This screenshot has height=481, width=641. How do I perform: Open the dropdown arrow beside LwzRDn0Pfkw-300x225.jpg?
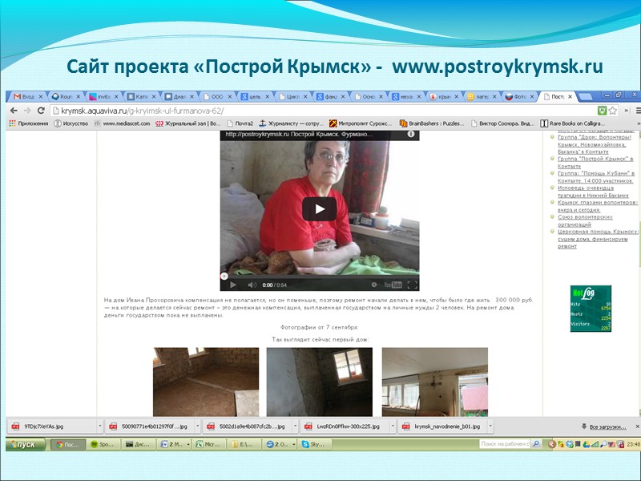393,426
